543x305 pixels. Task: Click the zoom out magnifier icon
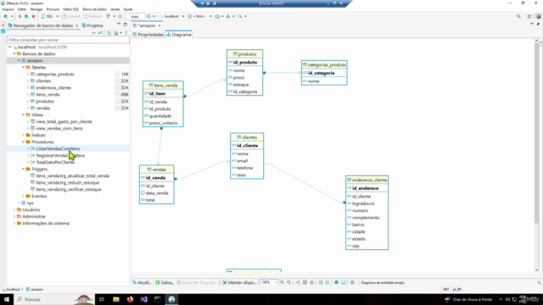click(289, 282)
